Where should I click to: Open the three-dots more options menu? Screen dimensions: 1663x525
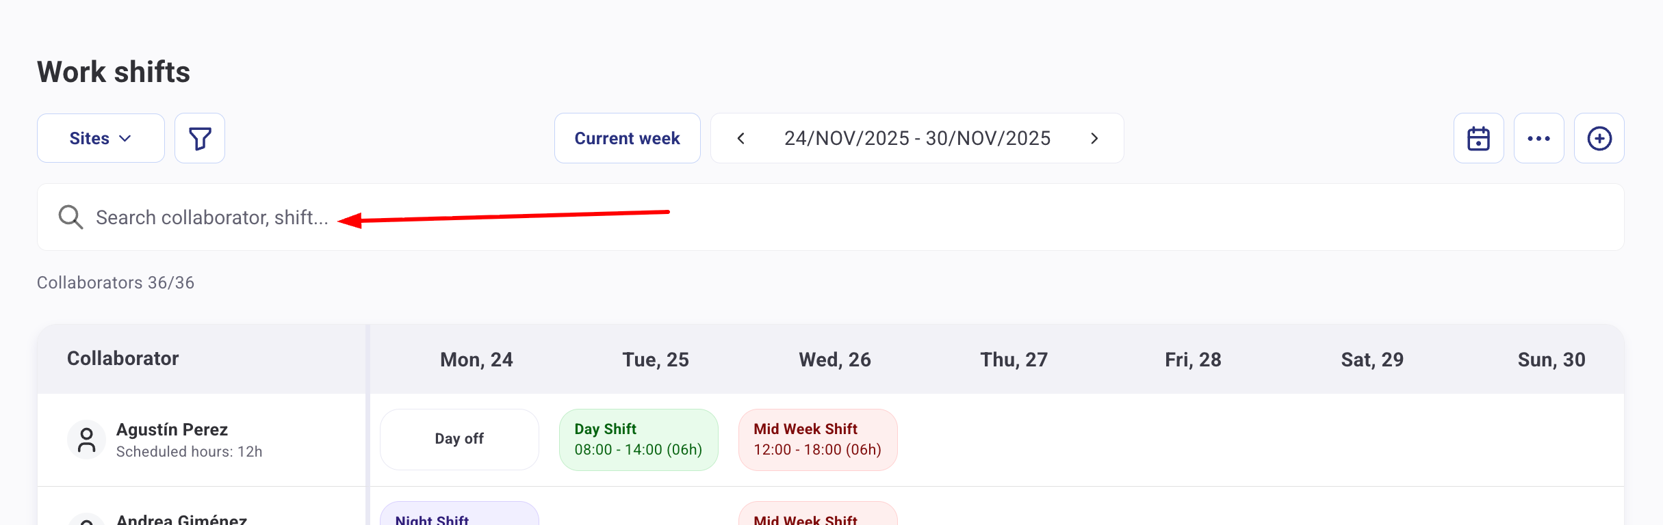1538,139
